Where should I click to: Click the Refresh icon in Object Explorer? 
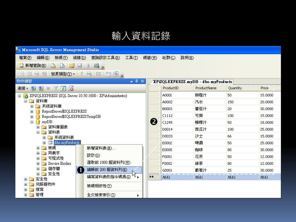click(63, 88)
